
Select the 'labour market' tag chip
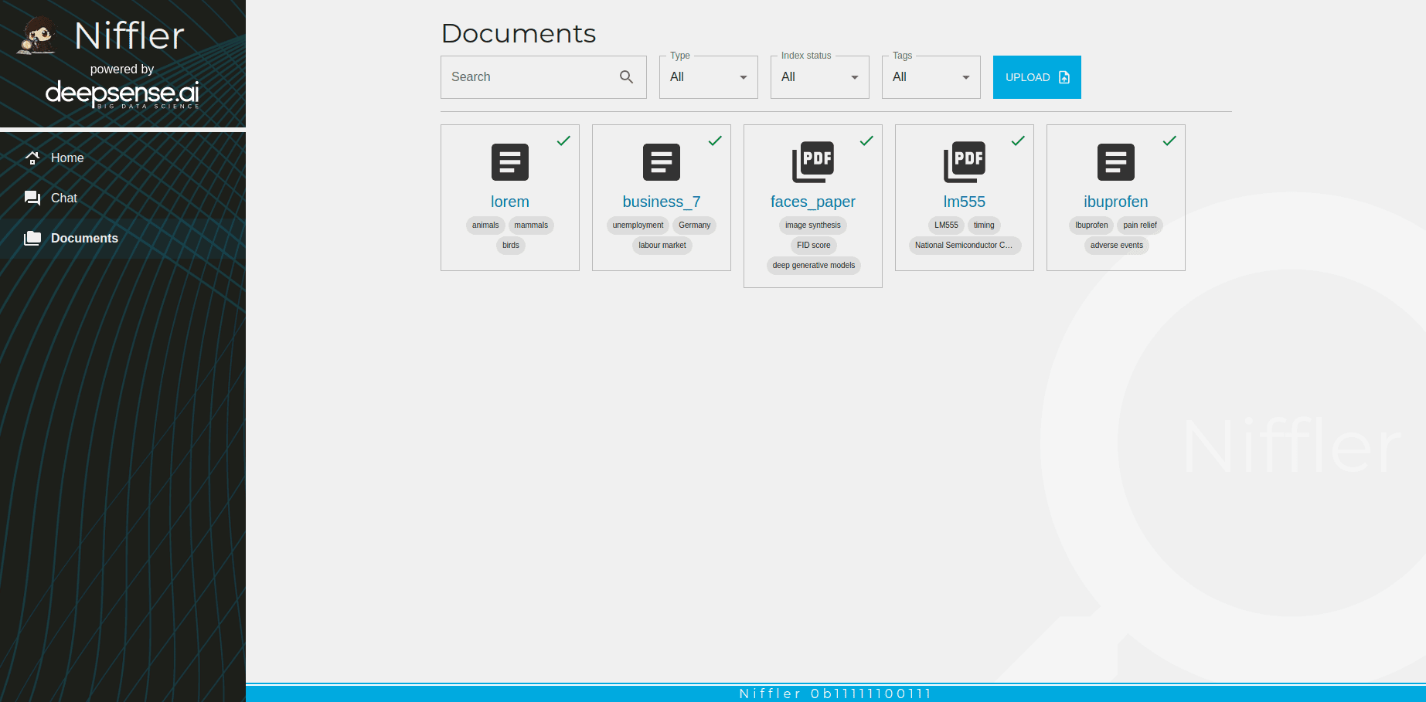(x=662, y=246)
